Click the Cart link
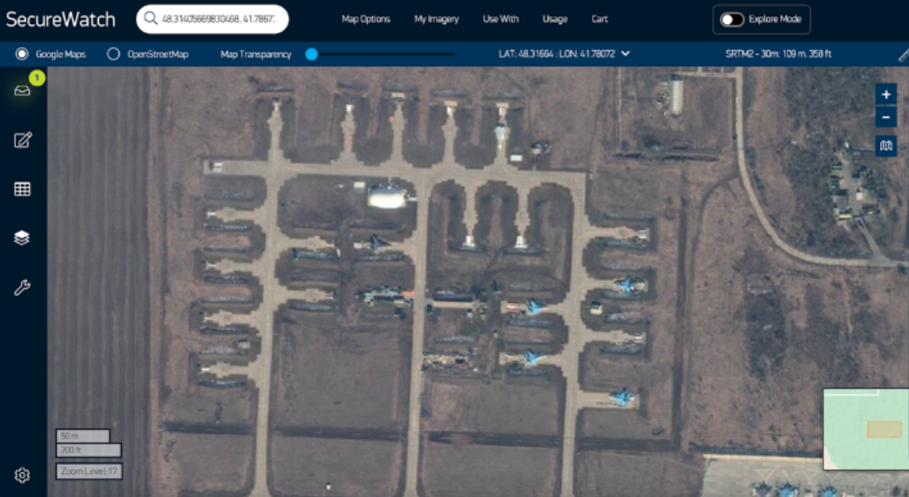The width and height of the screenshot is (909, 497). [x=600, y=19]
